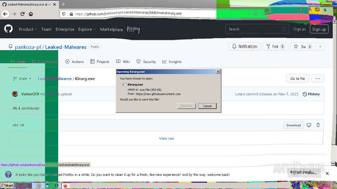Switch to the Actions tab
337x189 pixels.
(75, 62)
